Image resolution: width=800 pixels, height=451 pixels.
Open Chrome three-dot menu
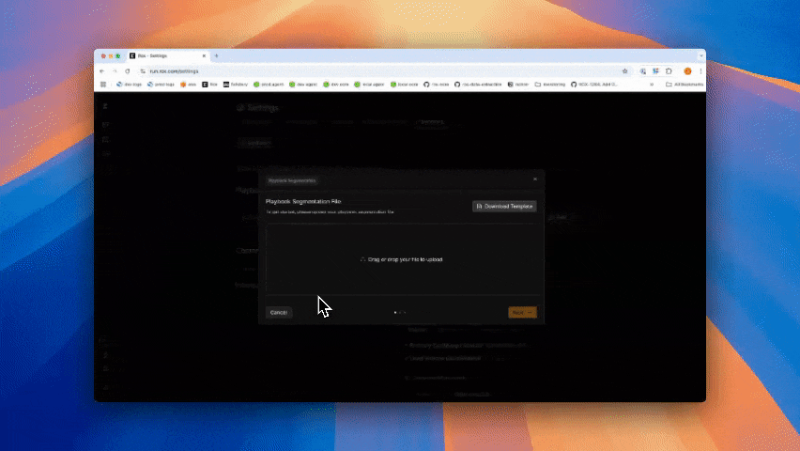[x=700, y=70]
